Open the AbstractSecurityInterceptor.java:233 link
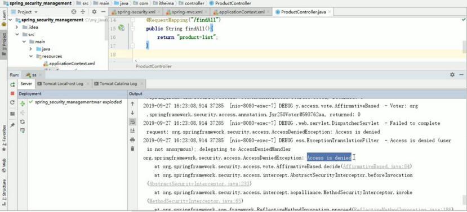Viewport: 467px width, 212px height. point(199,184)
